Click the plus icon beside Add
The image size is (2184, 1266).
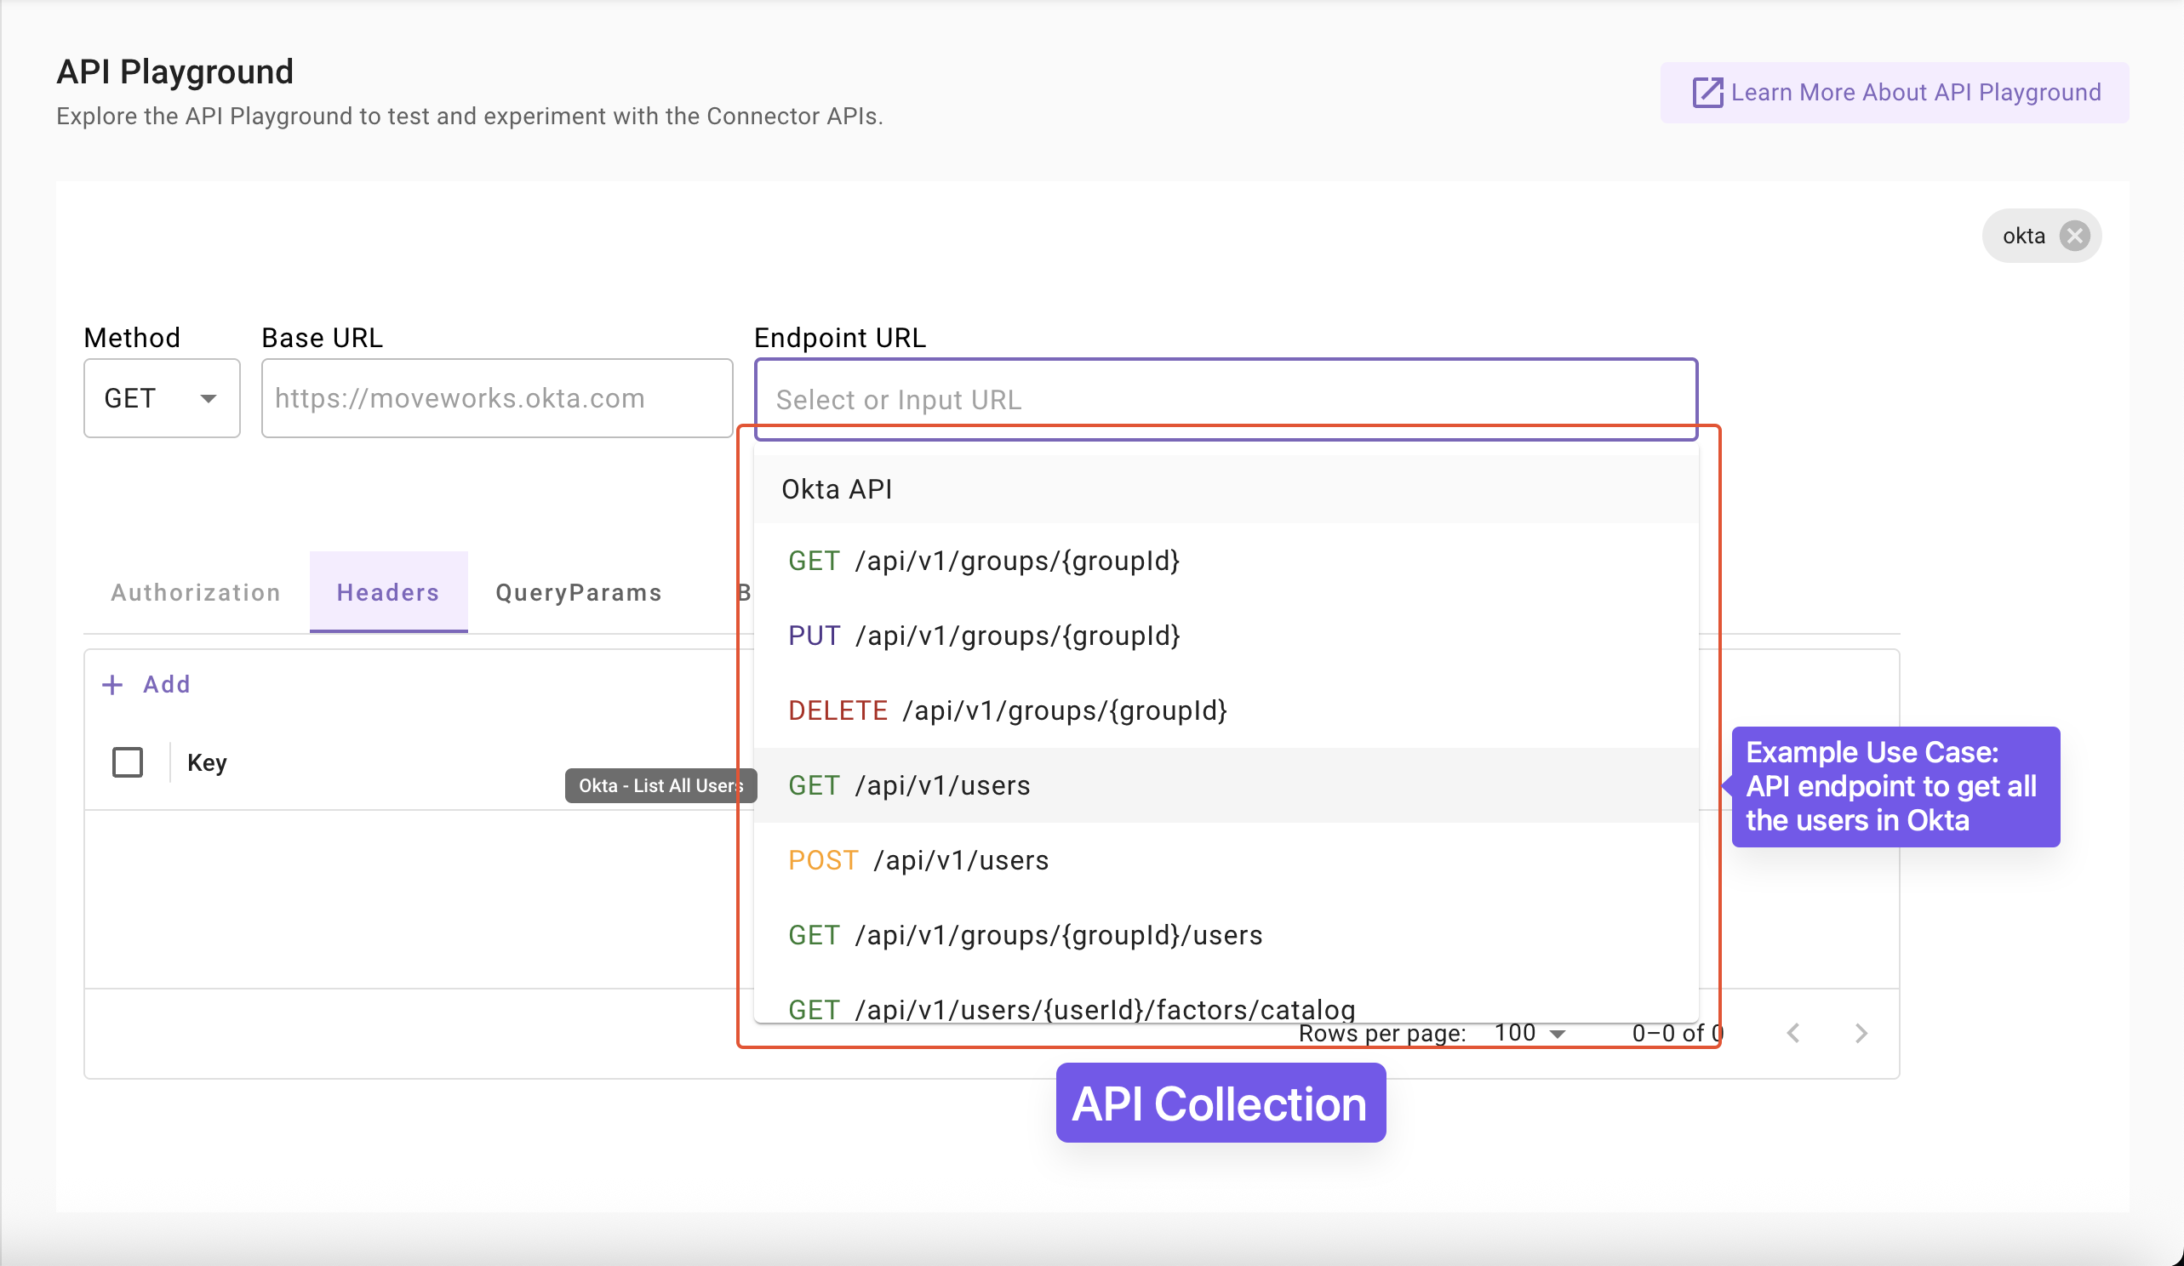coord(112,686)
